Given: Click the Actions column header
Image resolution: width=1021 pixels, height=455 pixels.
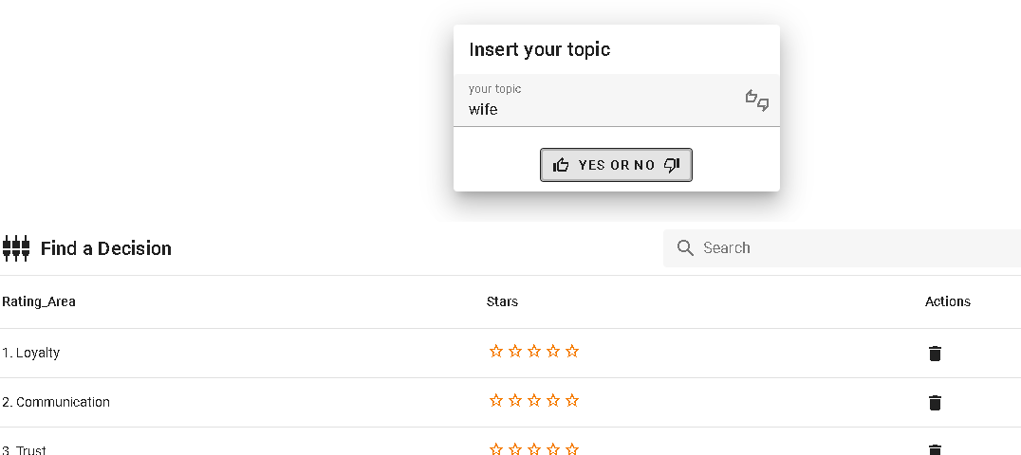Looking at the screenshot, I should coord(947,302).
